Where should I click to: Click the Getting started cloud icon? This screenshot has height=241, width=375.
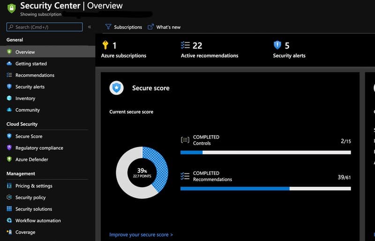pyautogui.click(x=9, y=64)
